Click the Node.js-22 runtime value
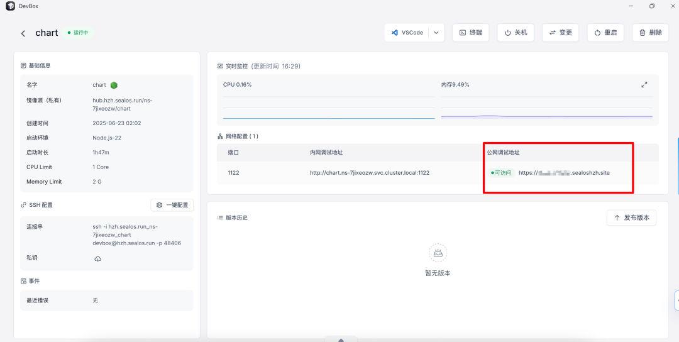 pyautogui.click(x=108, y=138)
